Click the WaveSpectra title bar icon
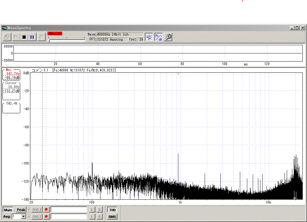Viewport: 307px width, 222px height. click(x=4, y=28)
